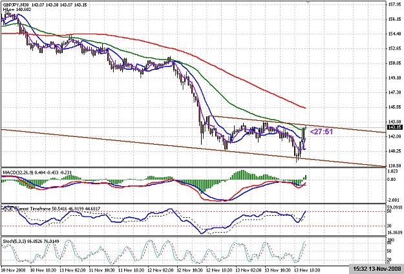
Task: Click the HiLow 140.602 indicator label
Action: click(17, 9)
